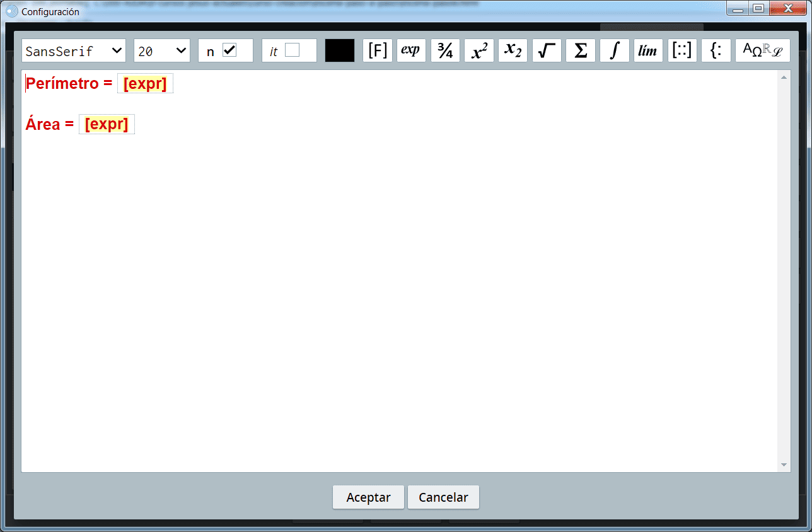Expand the font size 20 dropdown
Screen dimensions: 812x532
coord(162,51)
